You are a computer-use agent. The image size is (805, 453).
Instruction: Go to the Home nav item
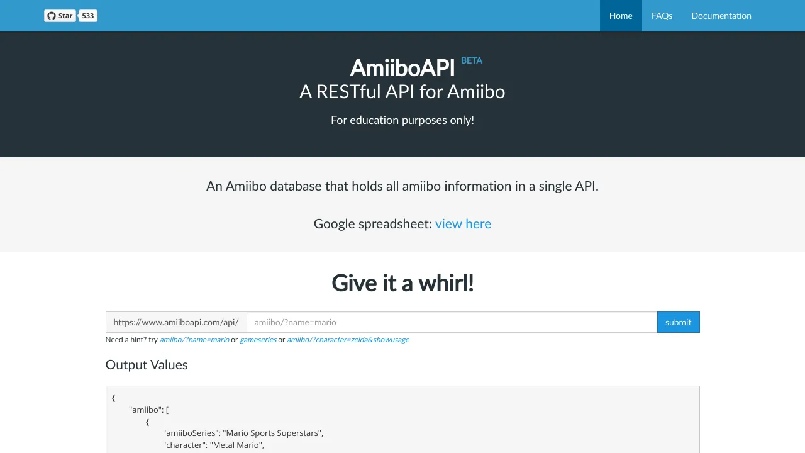(x=621, y=16)
